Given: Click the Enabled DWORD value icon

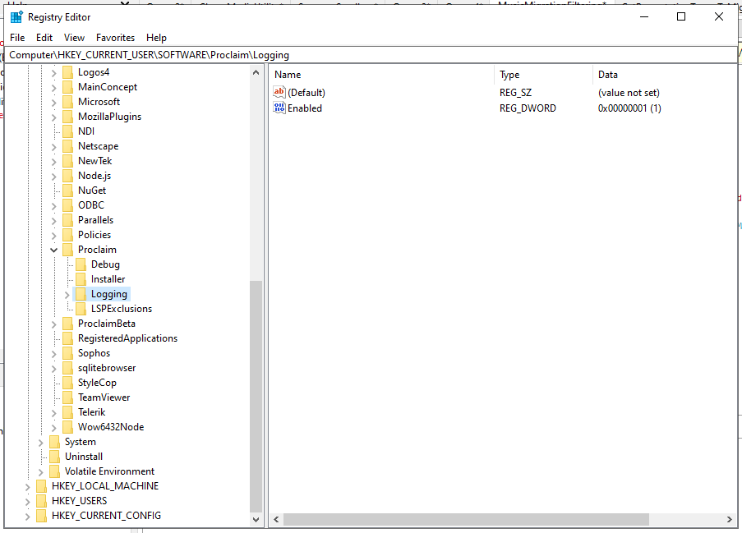Looking at the screenshot, I should 279,108.
